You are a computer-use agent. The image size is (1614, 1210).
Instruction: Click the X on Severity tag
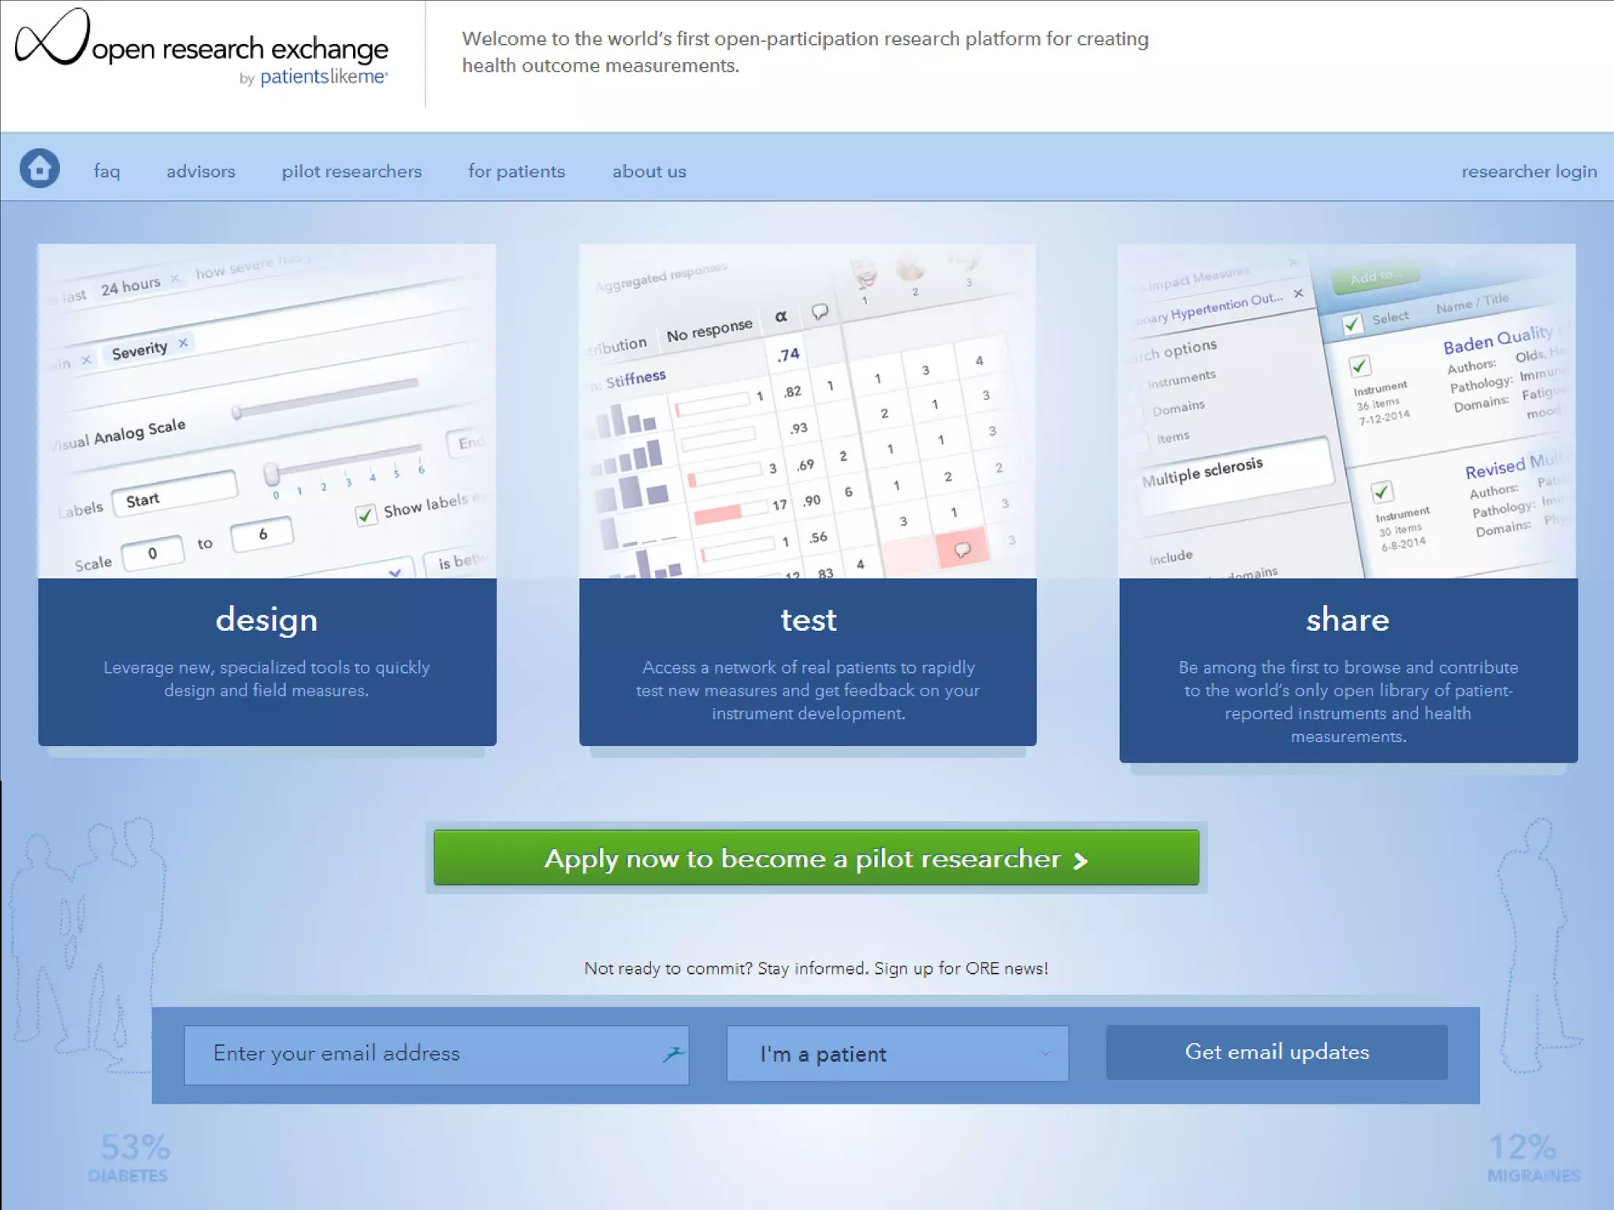click(183, 343)
